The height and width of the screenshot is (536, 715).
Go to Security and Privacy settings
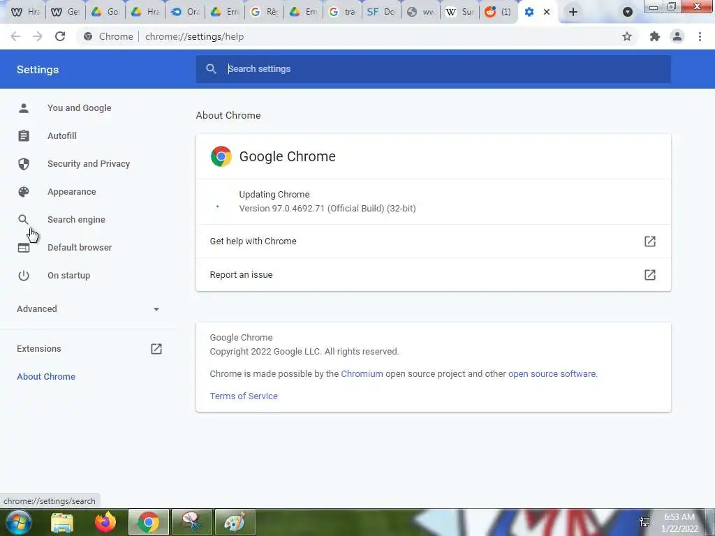(x=89, y=163)
